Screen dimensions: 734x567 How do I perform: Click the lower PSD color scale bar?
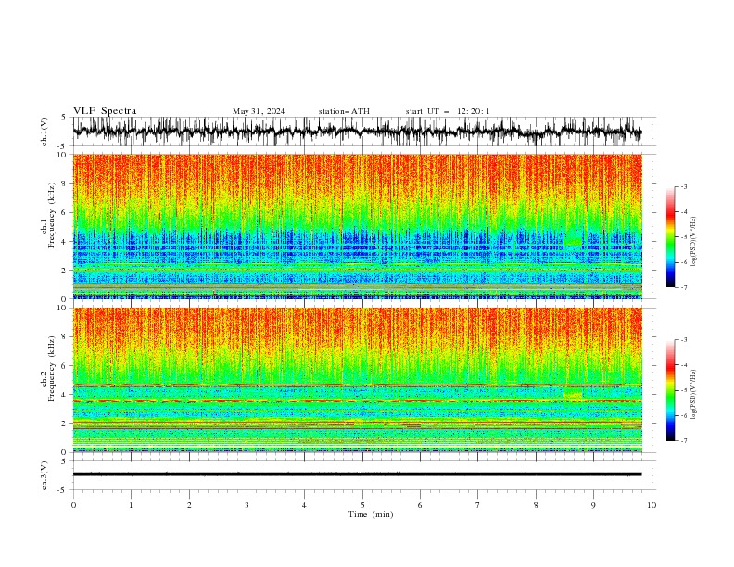pos(670,390)
